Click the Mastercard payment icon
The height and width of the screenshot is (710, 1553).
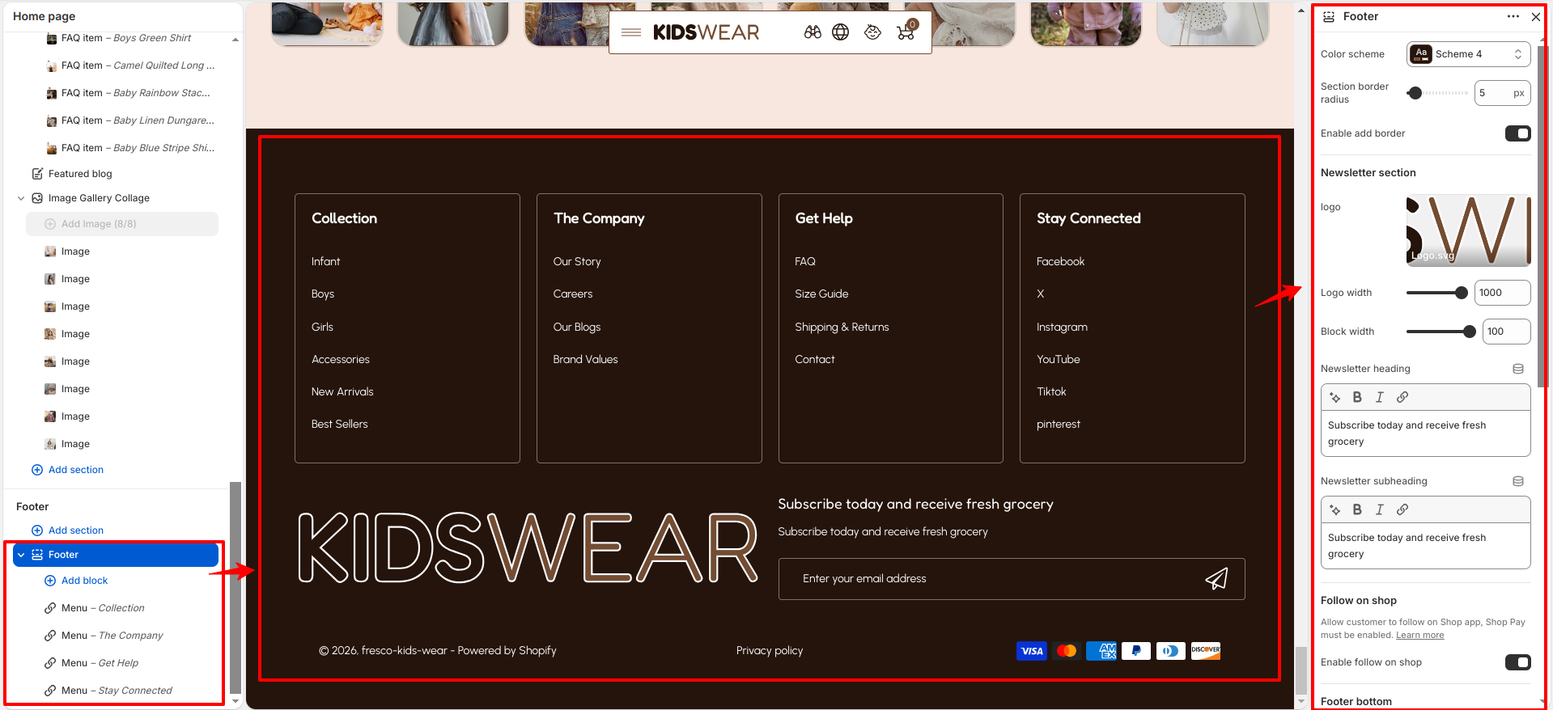tap(1067, 651)
